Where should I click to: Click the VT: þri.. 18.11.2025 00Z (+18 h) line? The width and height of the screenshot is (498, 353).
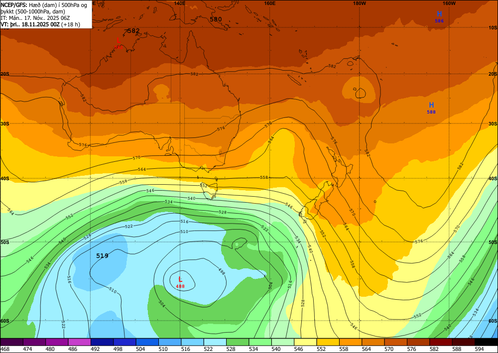(x=40, y=24)
